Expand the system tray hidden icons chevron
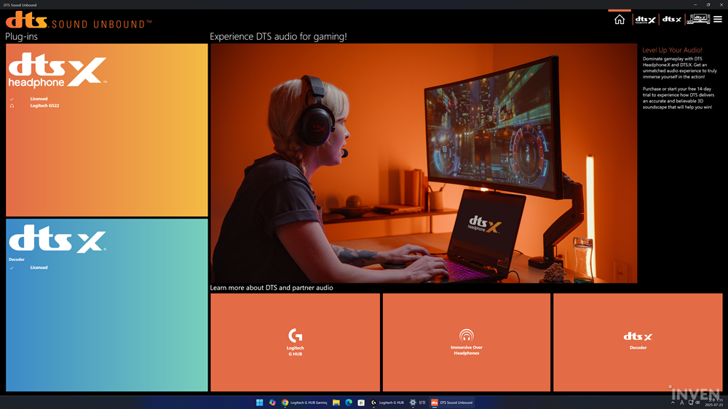The image size is (728, 409). 673,402
